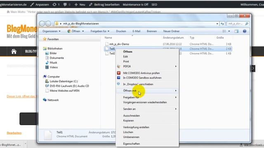Select Netzwerk in the navigation pane
Viewport: 264px width, 148px height.
click(x=53, y=100)
